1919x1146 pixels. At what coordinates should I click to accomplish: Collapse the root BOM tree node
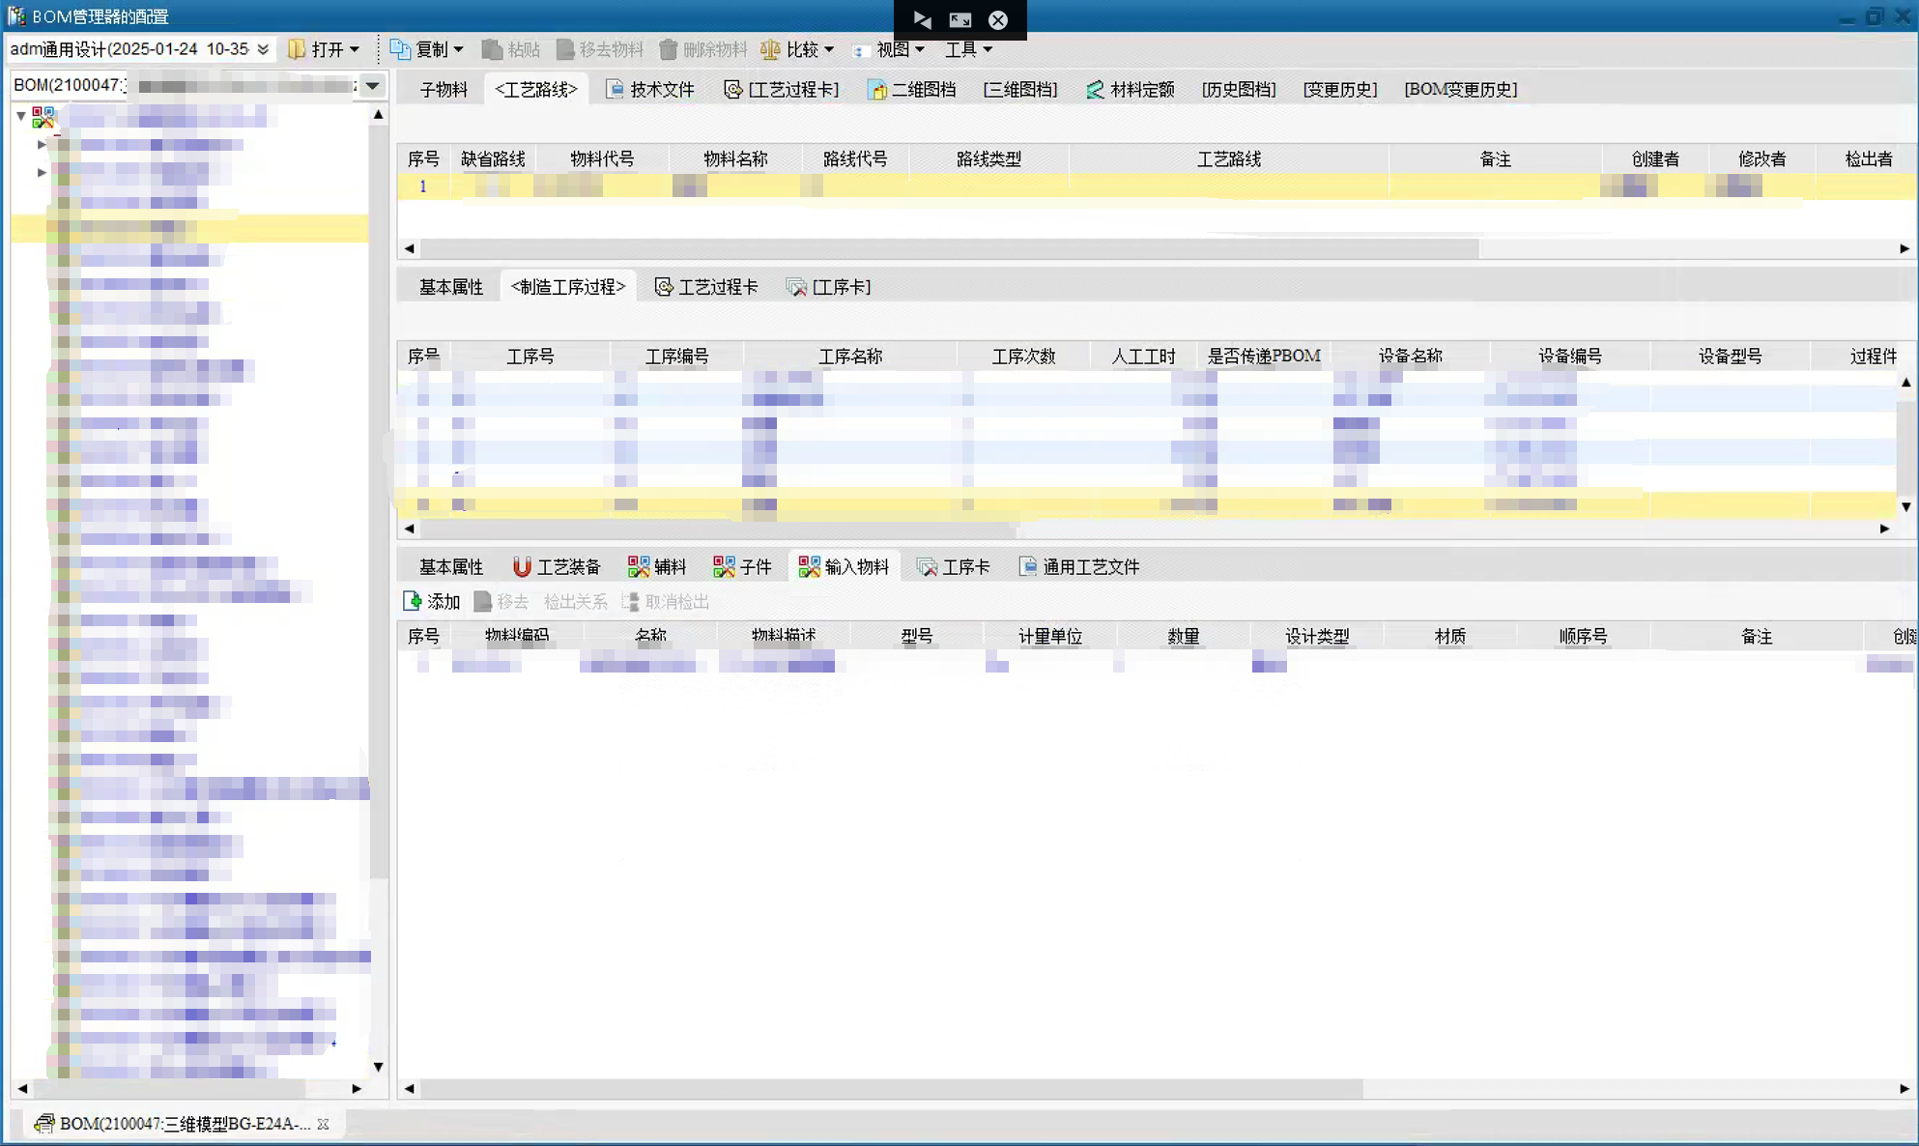(21, 116)
